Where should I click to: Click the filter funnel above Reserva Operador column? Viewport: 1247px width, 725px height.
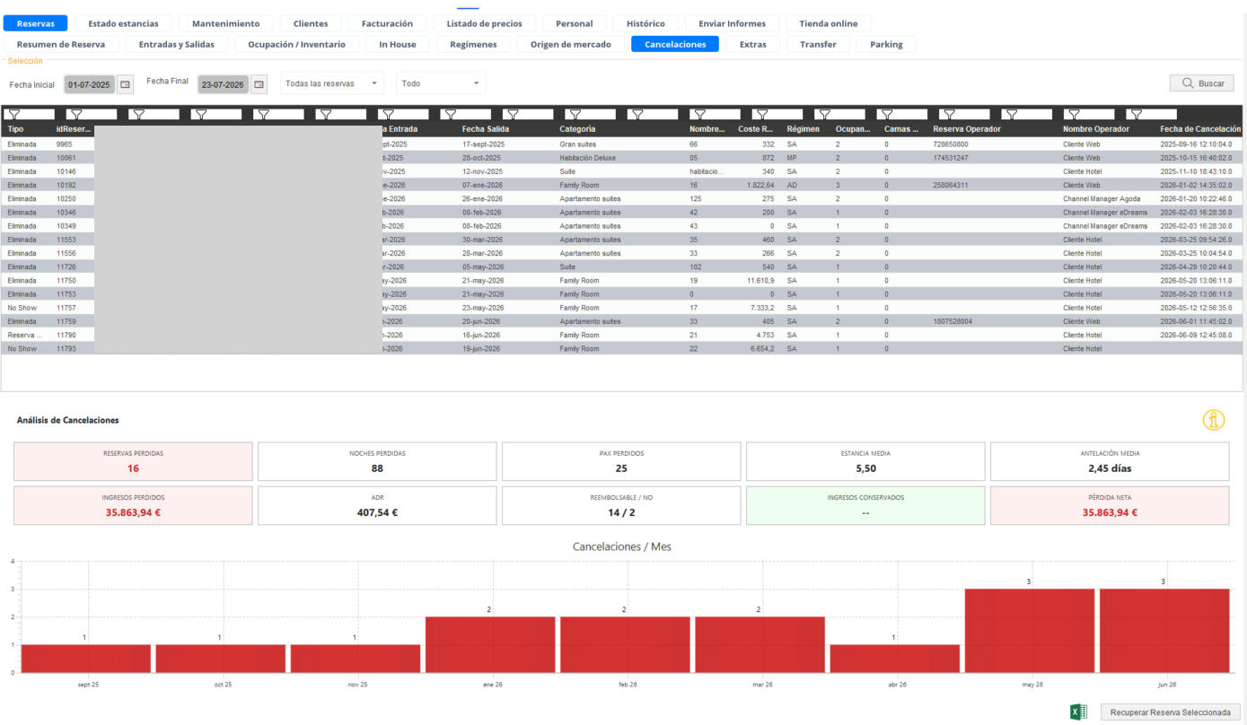pyautogui.click(x=948, y=114)
